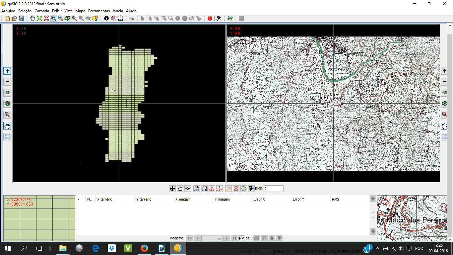453x255 pixels.
Task: Click the move-point cross-arrows icon in georeferencing toolbar
Action: (x=172, y=189)
